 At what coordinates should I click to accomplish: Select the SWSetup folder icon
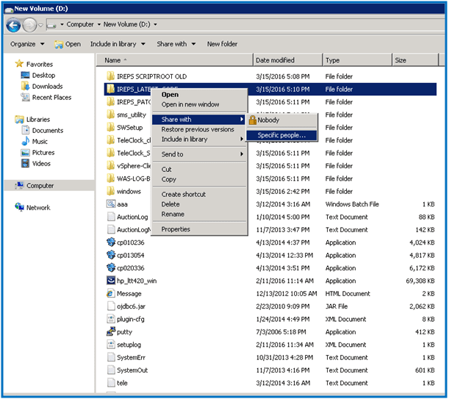click(x=110, y=127)
